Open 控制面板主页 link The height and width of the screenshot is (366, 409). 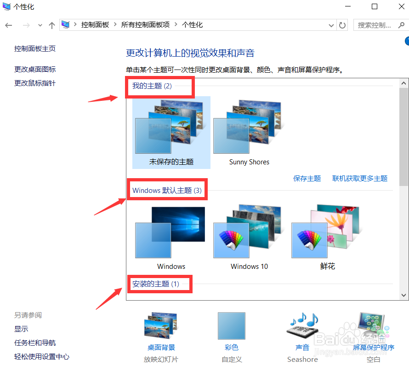coord(34,49)
